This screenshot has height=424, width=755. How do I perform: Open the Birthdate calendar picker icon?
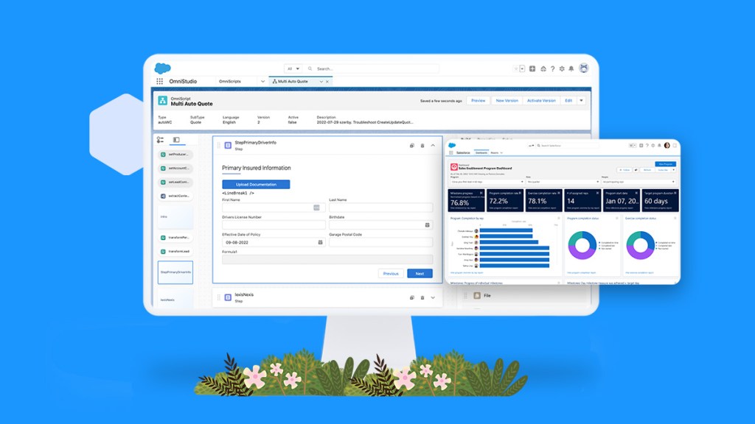click(x=427, y=225)
